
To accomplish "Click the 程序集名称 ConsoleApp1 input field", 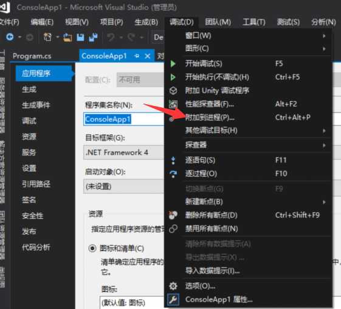I will (x=124, y=119).
